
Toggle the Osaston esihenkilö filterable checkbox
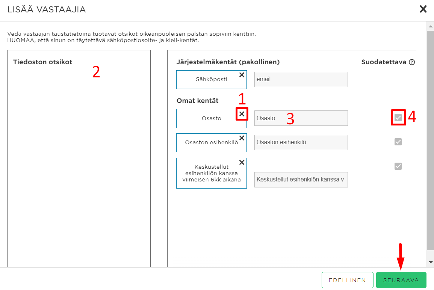[x=398, y=142]
